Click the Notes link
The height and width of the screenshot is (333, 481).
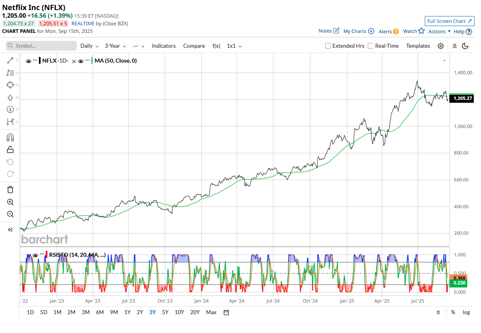[325, 30]
